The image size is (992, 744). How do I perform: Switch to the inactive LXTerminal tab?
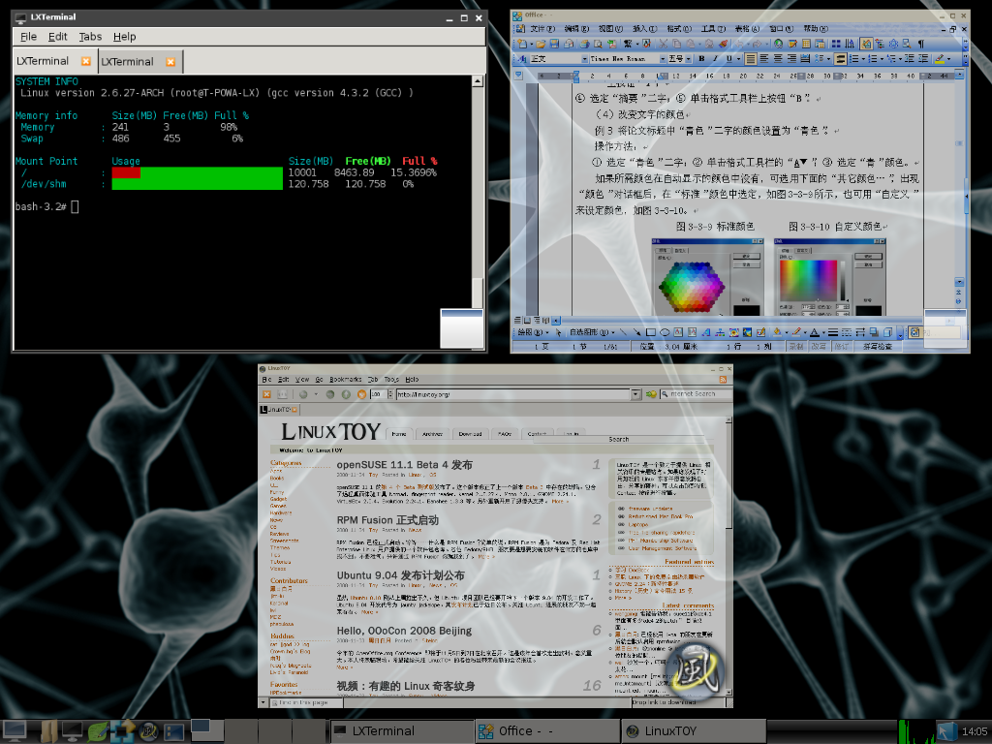pyautogui.click(x=127, y=61)
